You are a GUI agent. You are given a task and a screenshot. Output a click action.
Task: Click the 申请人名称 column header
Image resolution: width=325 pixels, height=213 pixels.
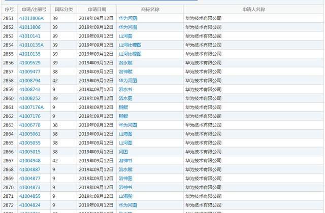[x=253, y=10]
